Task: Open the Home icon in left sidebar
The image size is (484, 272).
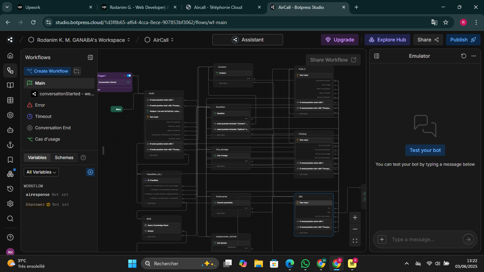Action: 10,56
